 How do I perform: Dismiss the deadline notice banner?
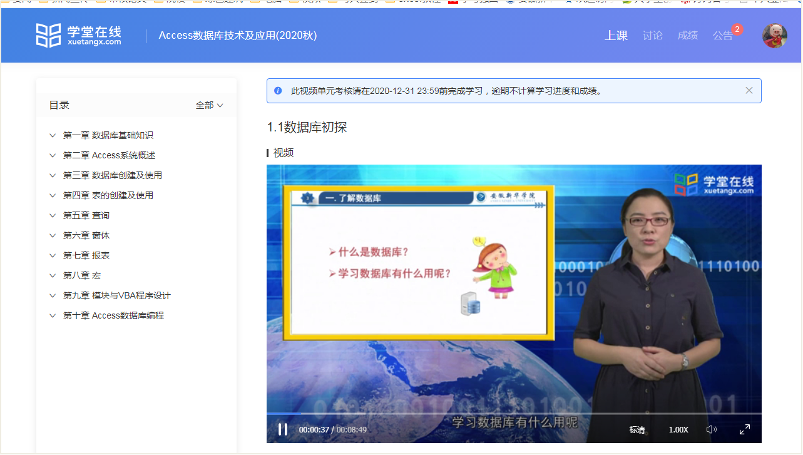coord(749,91)
